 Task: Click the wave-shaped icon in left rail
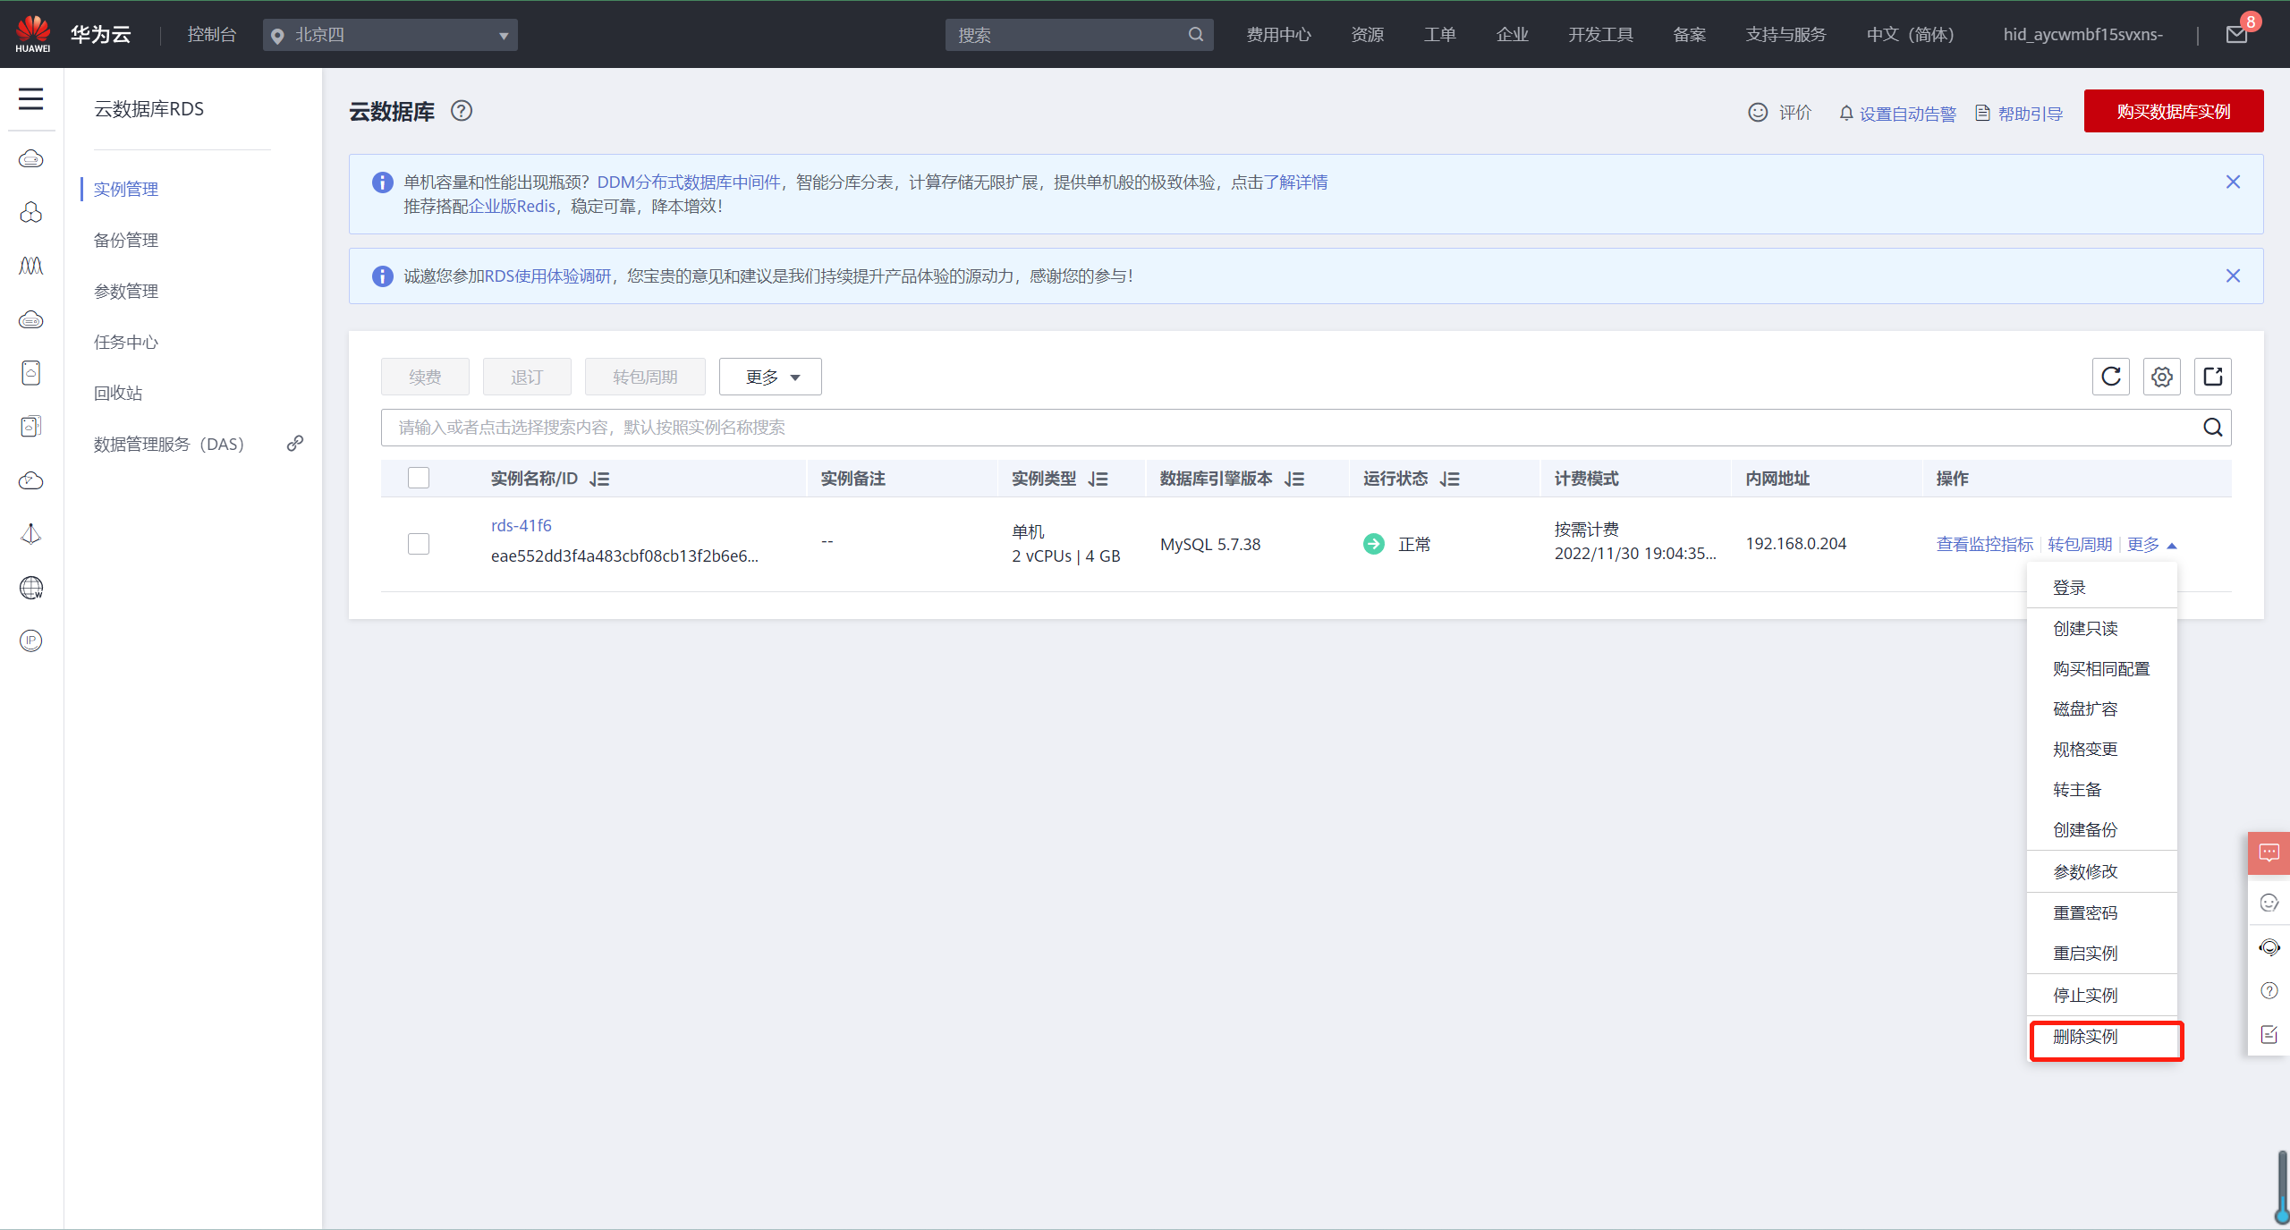point(31,266)
